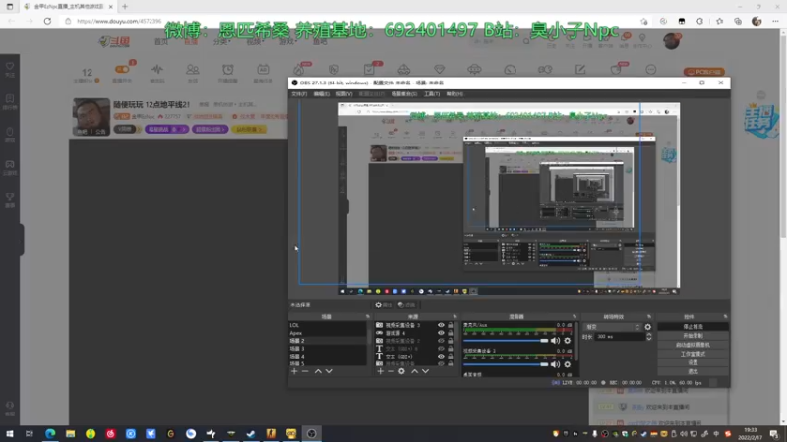This screenshot has height=442, width=787.
Task: Open the OBS 工具(T) menu
Action: click(x=432, y=93)
